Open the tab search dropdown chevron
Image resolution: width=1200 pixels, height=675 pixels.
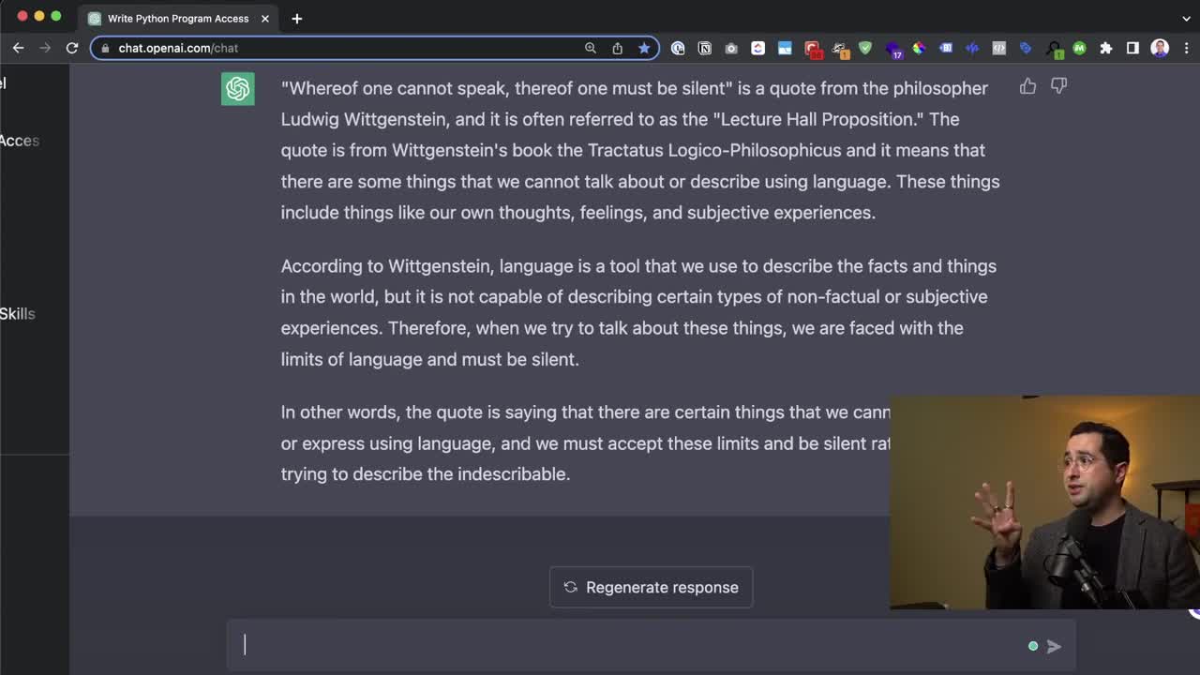tap(1186, 19)
